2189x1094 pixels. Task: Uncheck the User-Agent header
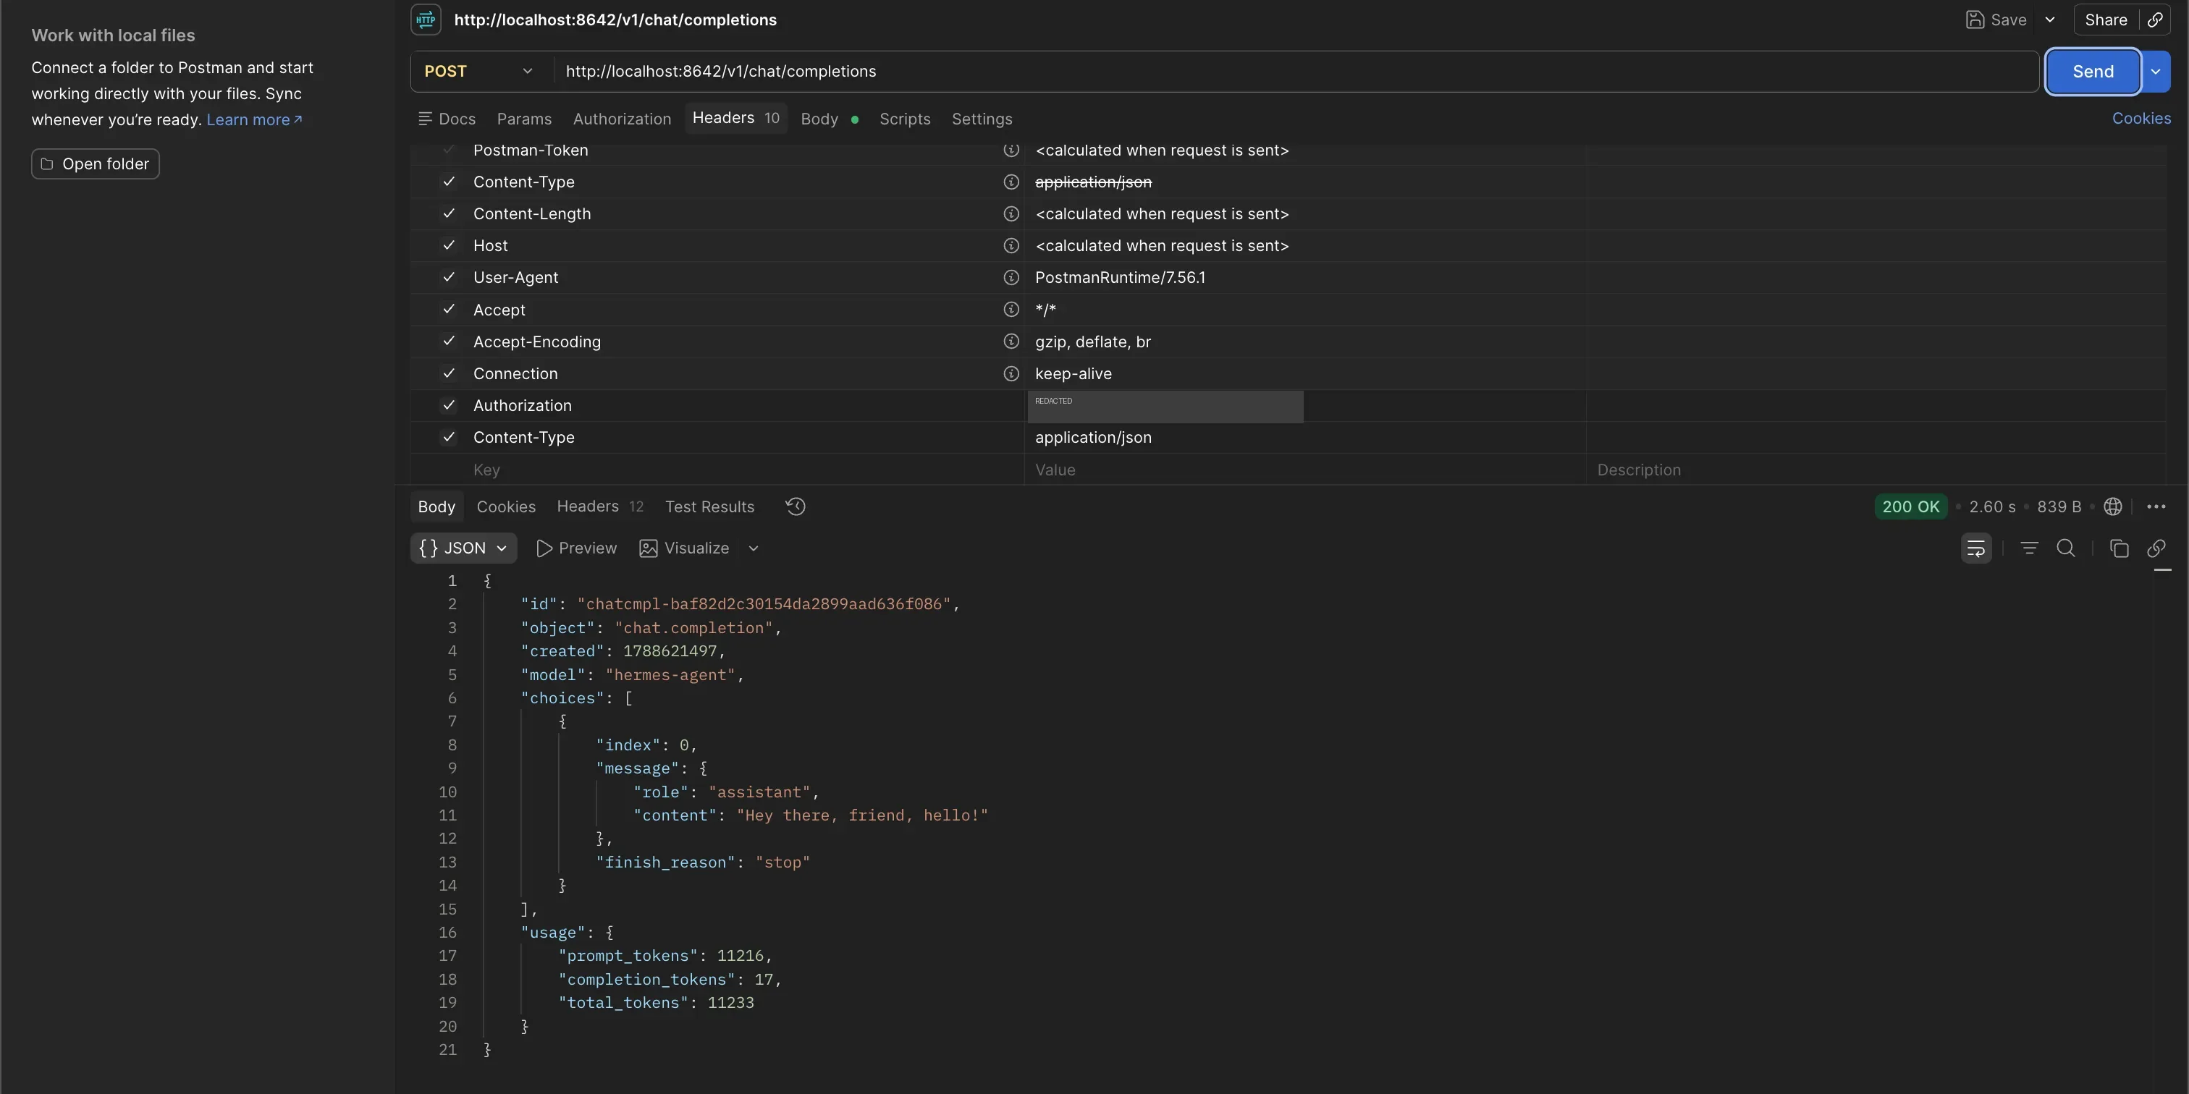449,278
